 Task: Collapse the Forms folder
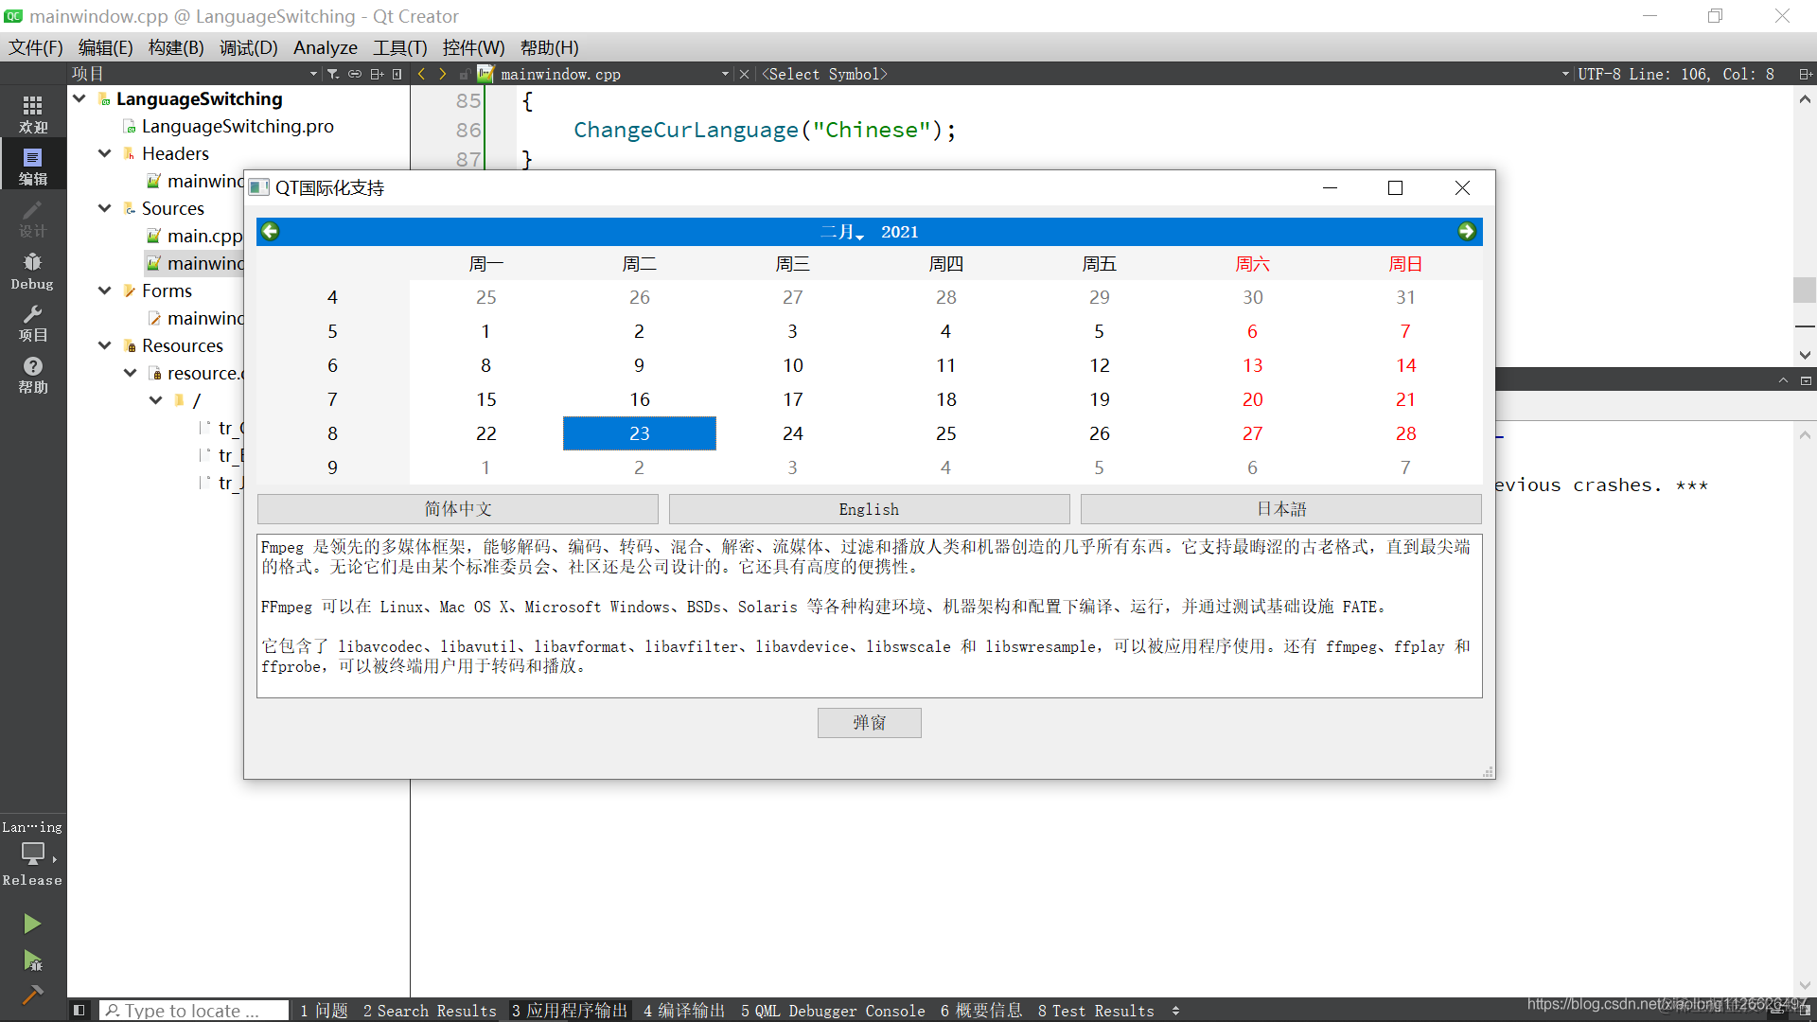(105, 291)
